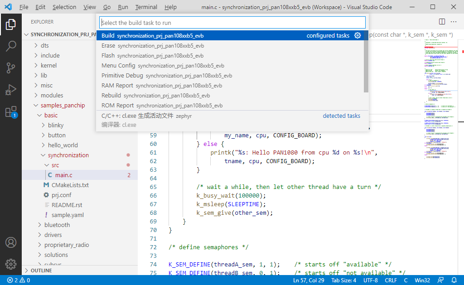Viewport: 464px width, 285px height.
Task: Open the Source Control view icon
Action: tap(11, 68)
